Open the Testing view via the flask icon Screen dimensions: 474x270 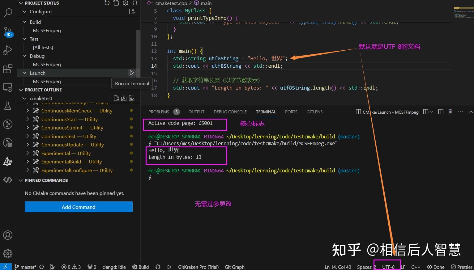[x=8, y=105]
